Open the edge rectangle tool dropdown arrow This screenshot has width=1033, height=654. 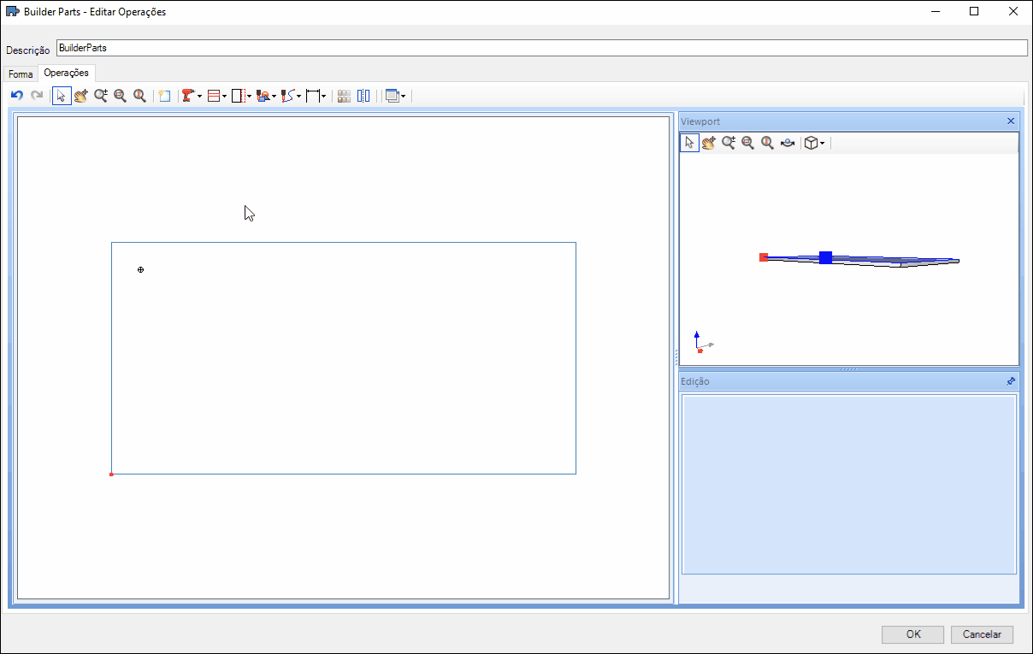click(250, 97)
